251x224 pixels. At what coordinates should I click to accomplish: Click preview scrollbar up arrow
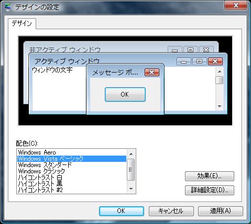[220, 72]
